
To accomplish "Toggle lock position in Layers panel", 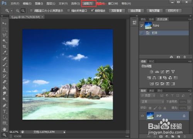I will pyautogui.click(x=160, y=108).
